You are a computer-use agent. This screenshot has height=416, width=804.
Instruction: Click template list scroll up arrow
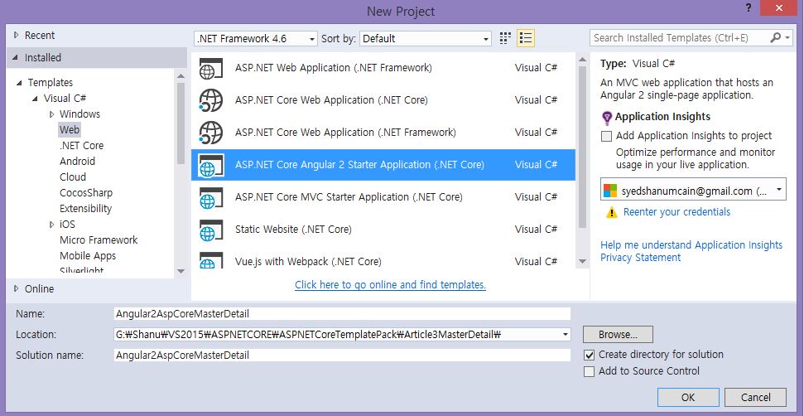tap(582, 60)
